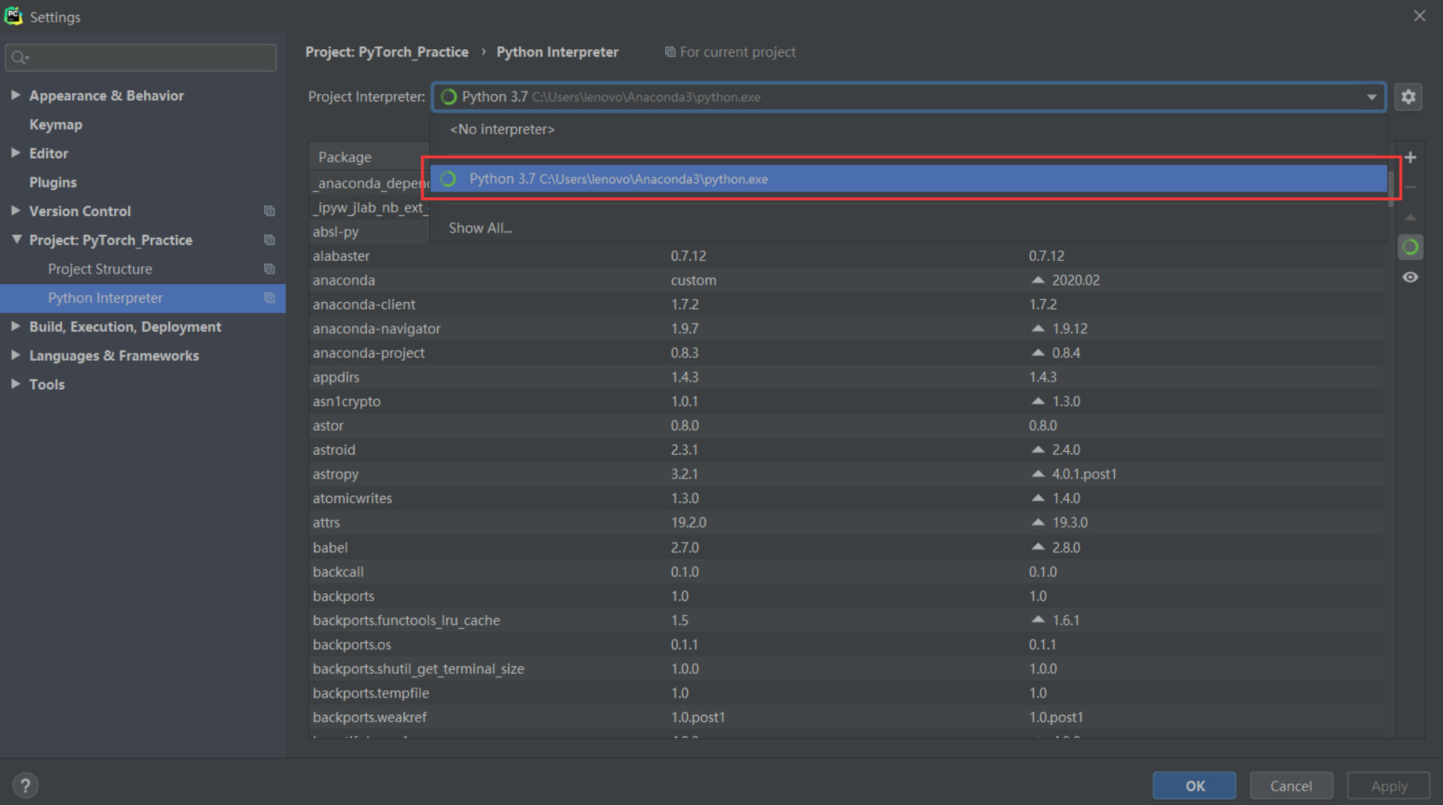Collapse the Project Interpreter dropdown arrow
Screen dimensions: 1443x805
[1371, 98]
